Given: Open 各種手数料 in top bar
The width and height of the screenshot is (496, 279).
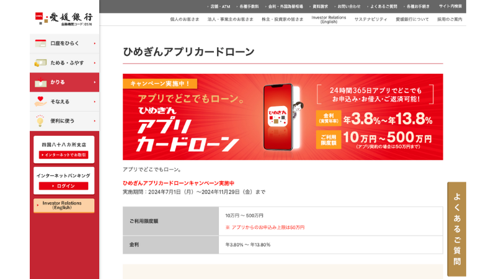Looking at the screenshot, I should click(249, 6).
